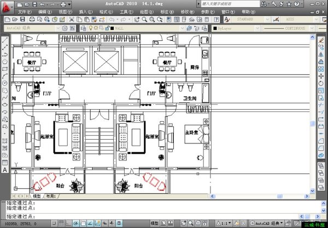This screenshot has height=228, width=328.
Task: Click the 模型 model tab
Action: 37,195
